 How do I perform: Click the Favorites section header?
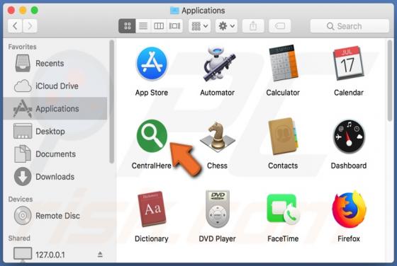pyautogui.click(x=22, y=47)
